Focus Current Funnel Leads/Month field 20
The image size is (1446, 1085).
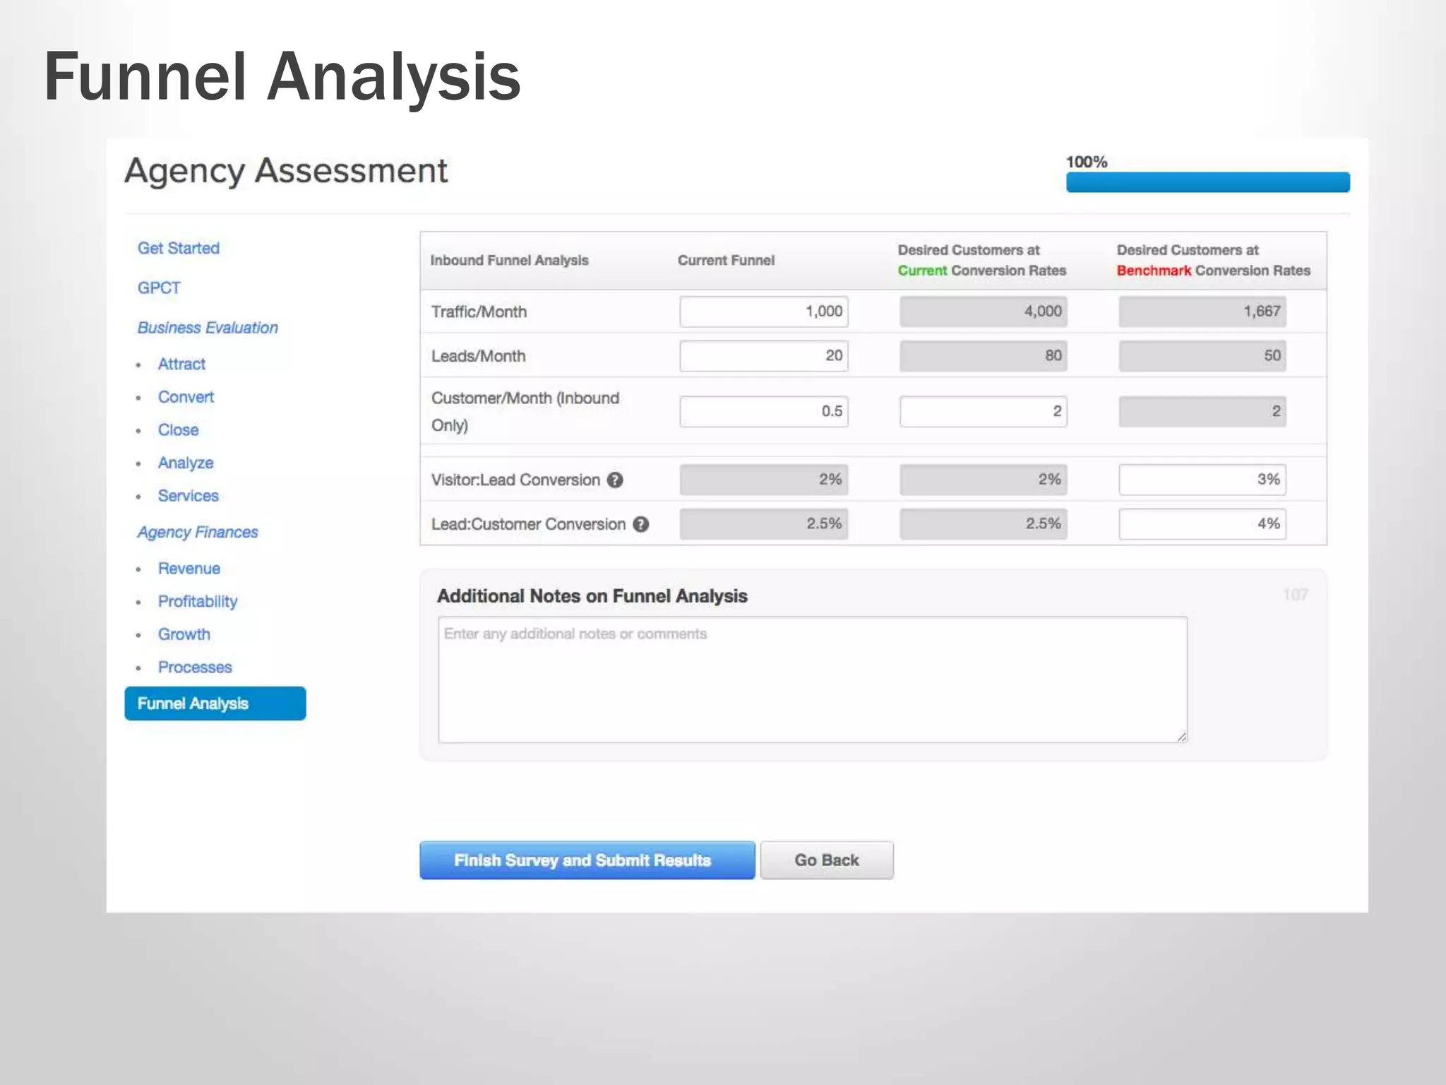(764, 356)
